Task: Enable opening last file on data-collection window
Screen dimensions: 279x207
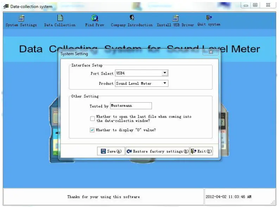Action: tap(92, 118)
